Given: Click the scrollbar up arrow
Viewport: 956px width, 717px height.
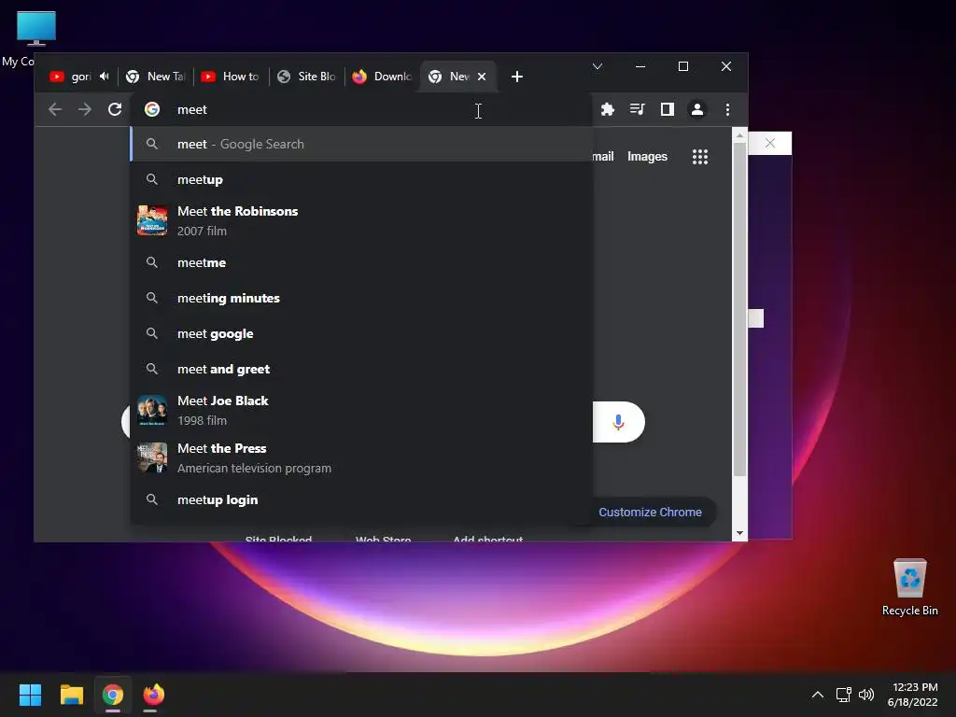Looking at the screenshot, I should (x=739, y=135).
